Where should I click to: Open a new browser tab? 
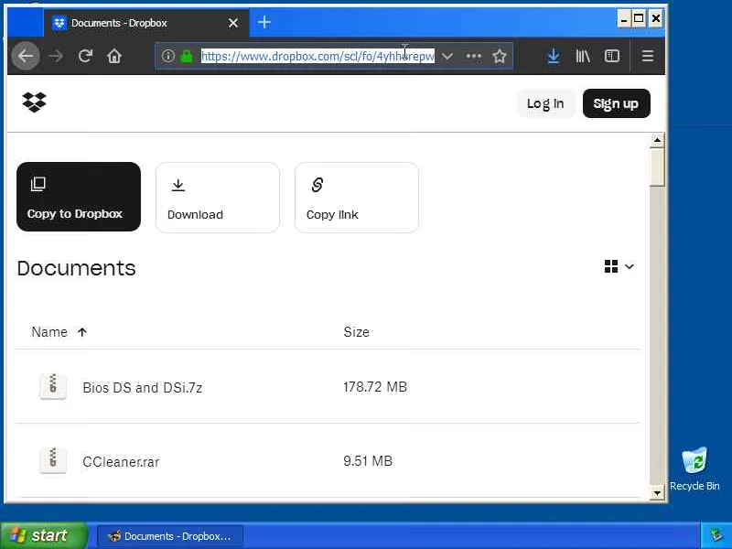click(264, 22)
